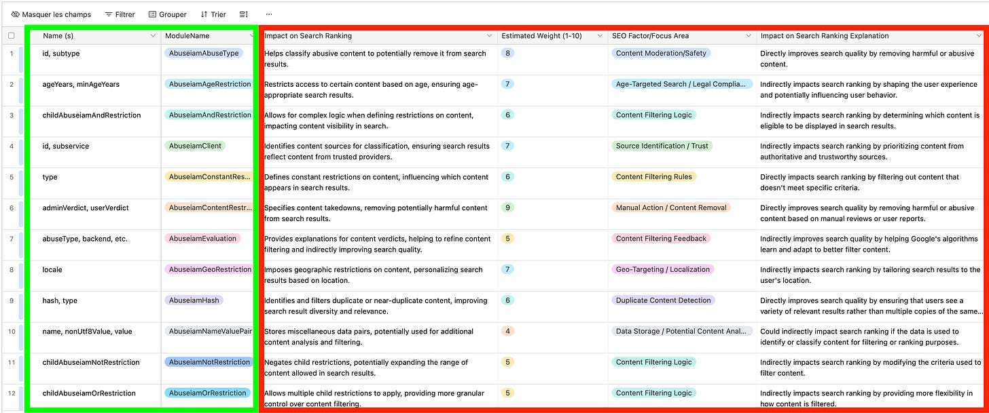
Task: Select the Content Filtering Feedback tag
Action: (662, 239)
